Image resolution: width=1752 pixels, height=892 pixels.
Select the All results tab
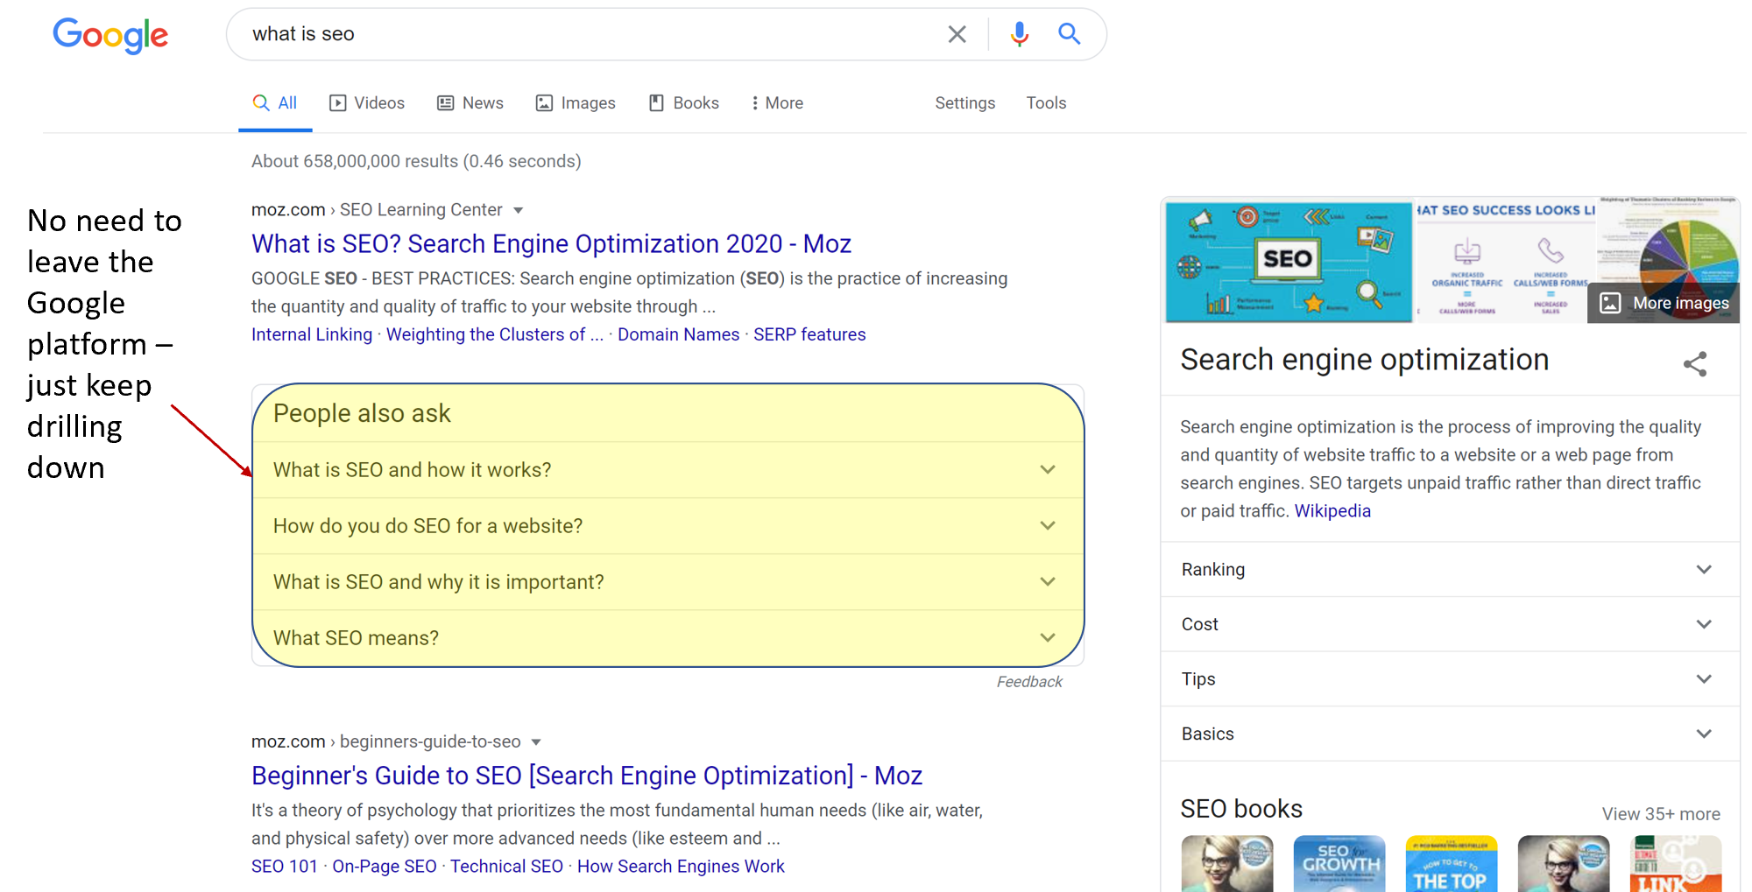[275, 103]
